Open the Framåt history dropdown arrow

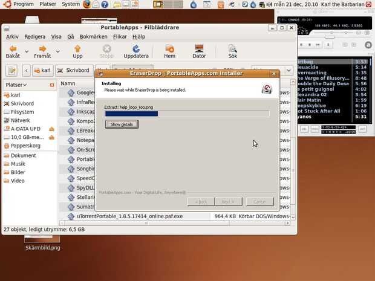[x=57, y=51]
